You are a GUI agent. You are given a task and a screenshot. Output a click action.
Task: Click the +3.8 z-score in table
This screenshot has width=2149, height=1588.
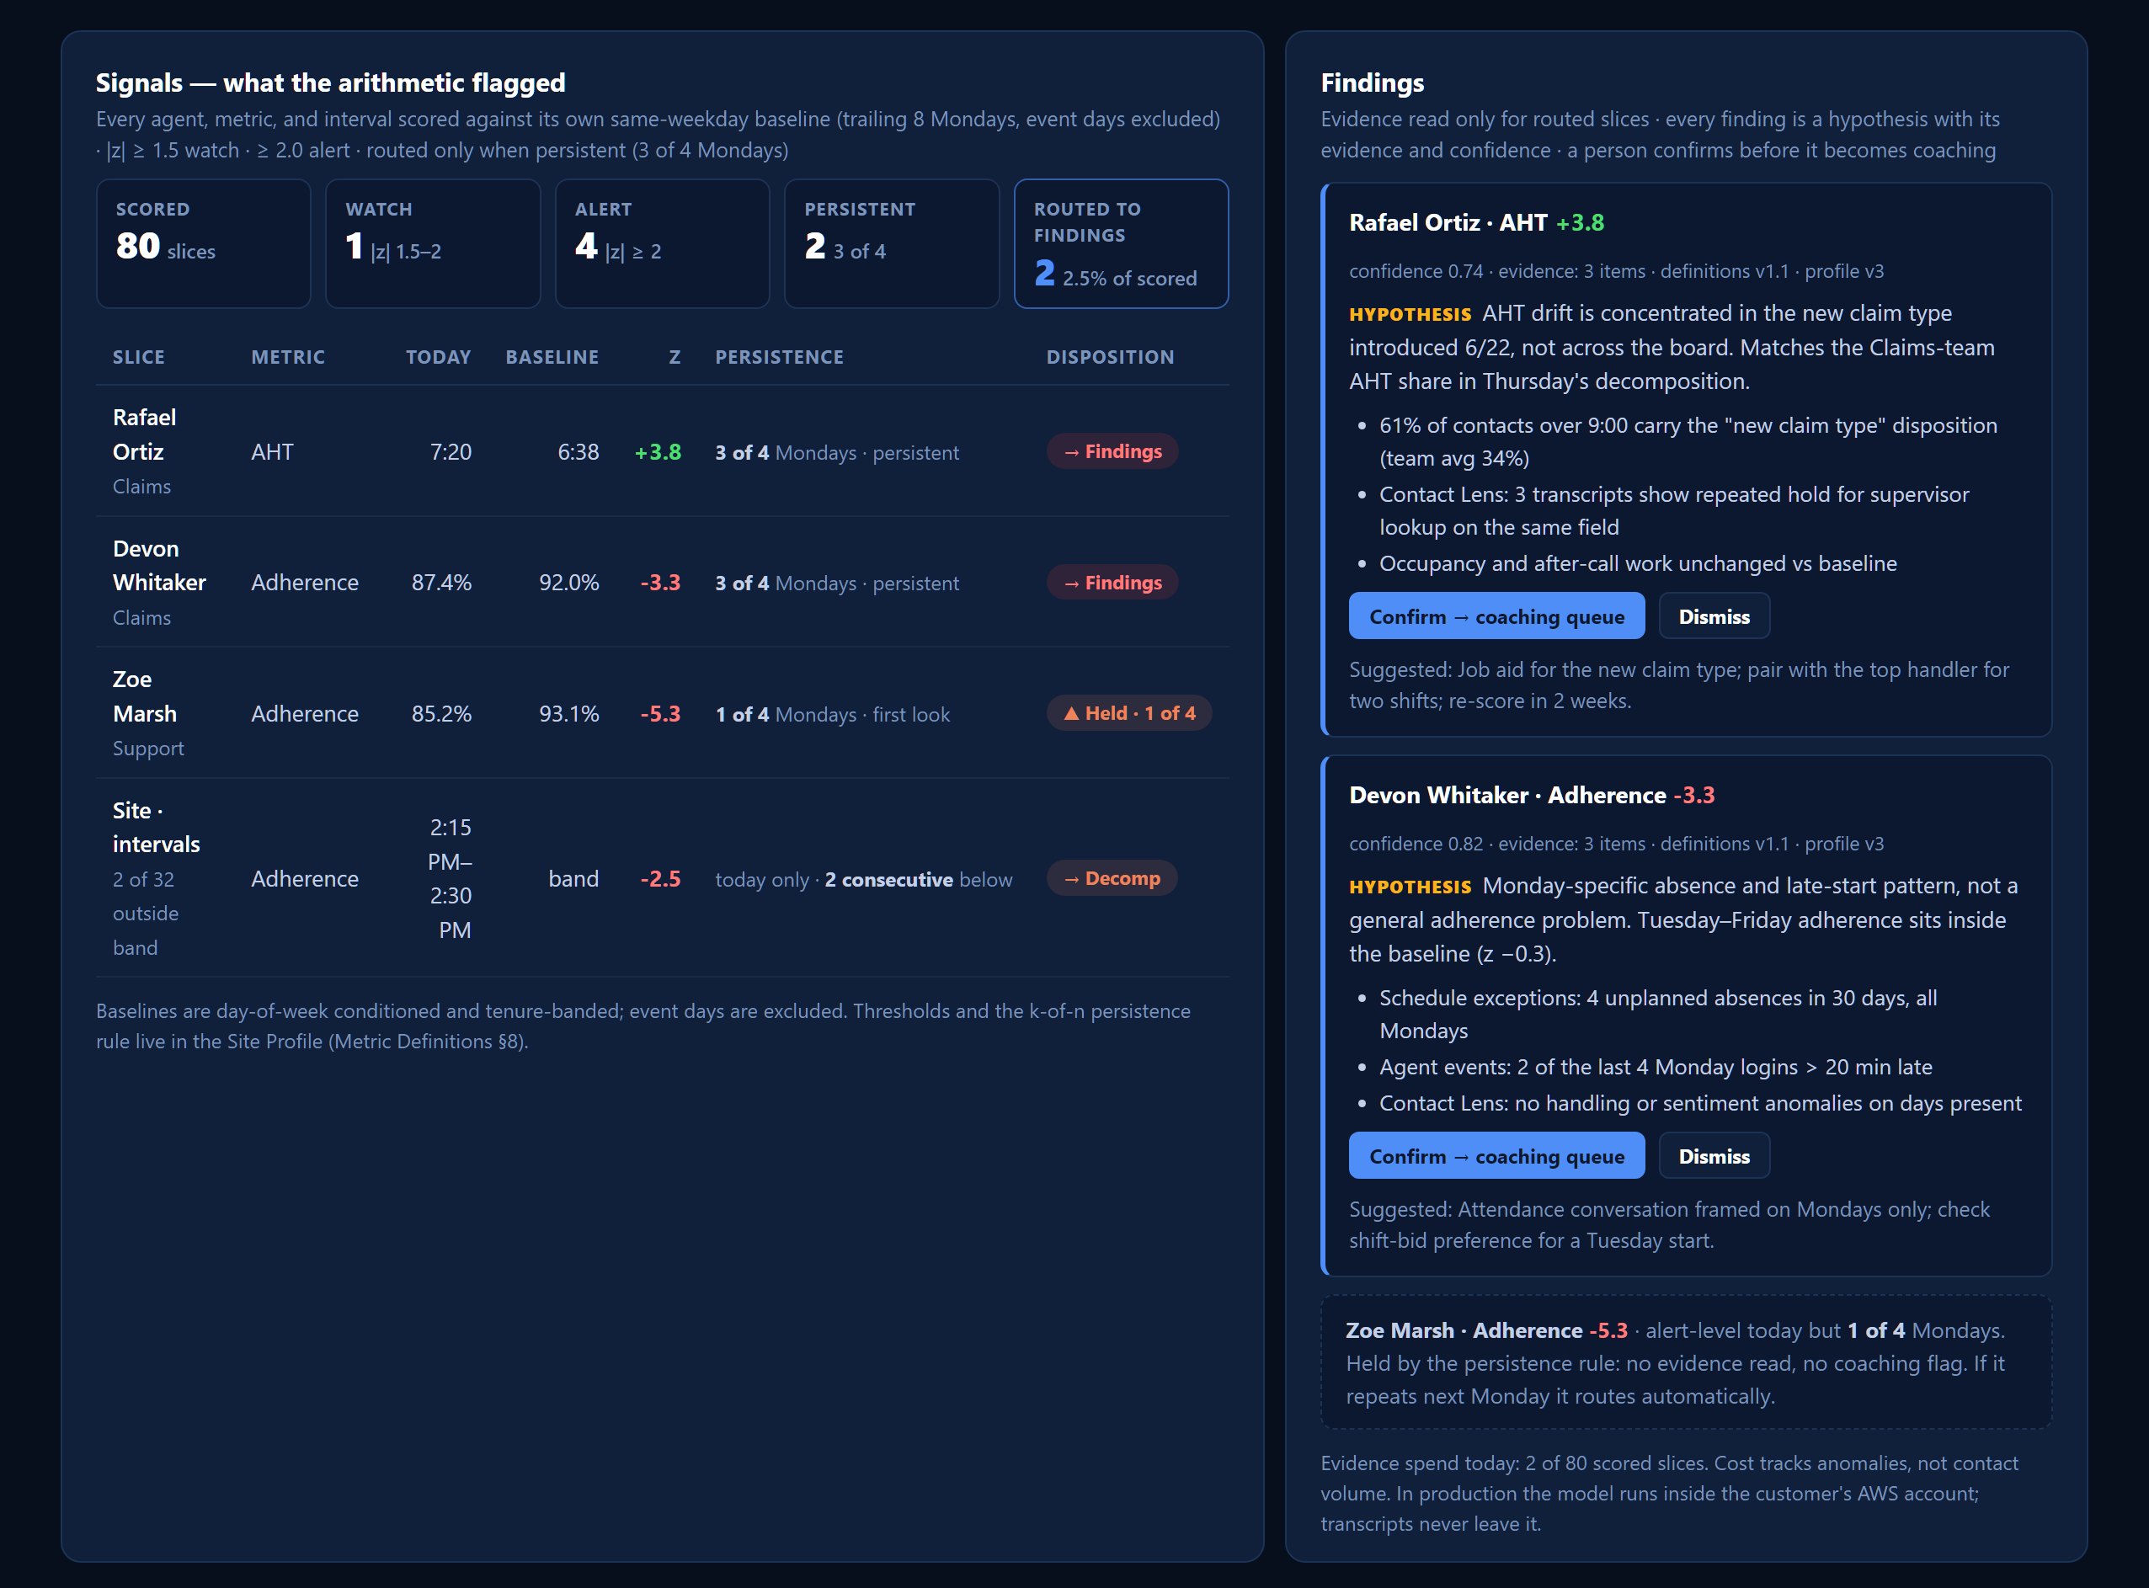658,452
